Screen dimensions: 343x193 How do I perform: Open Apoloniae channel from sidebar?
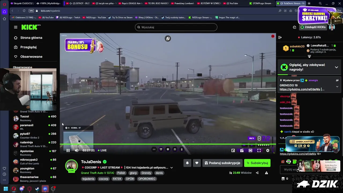(34, 153)
